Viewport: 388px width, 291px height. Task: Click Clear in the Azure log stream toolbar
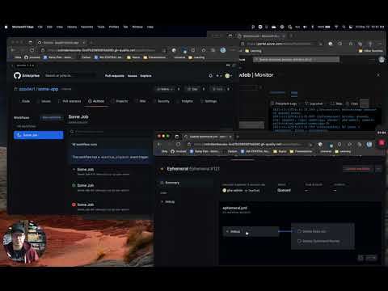coord(352,103)
